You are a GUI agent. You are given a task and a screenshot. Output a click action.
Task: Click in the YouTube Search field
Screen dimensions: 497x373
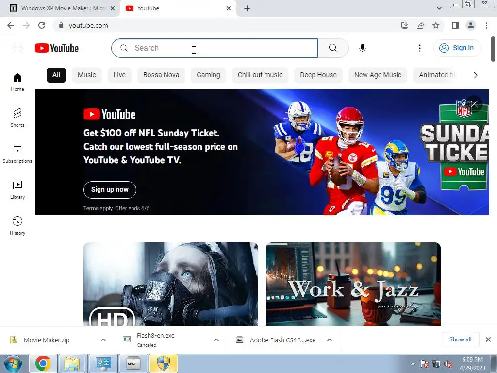pyautogui.click(x=215, y=48)
